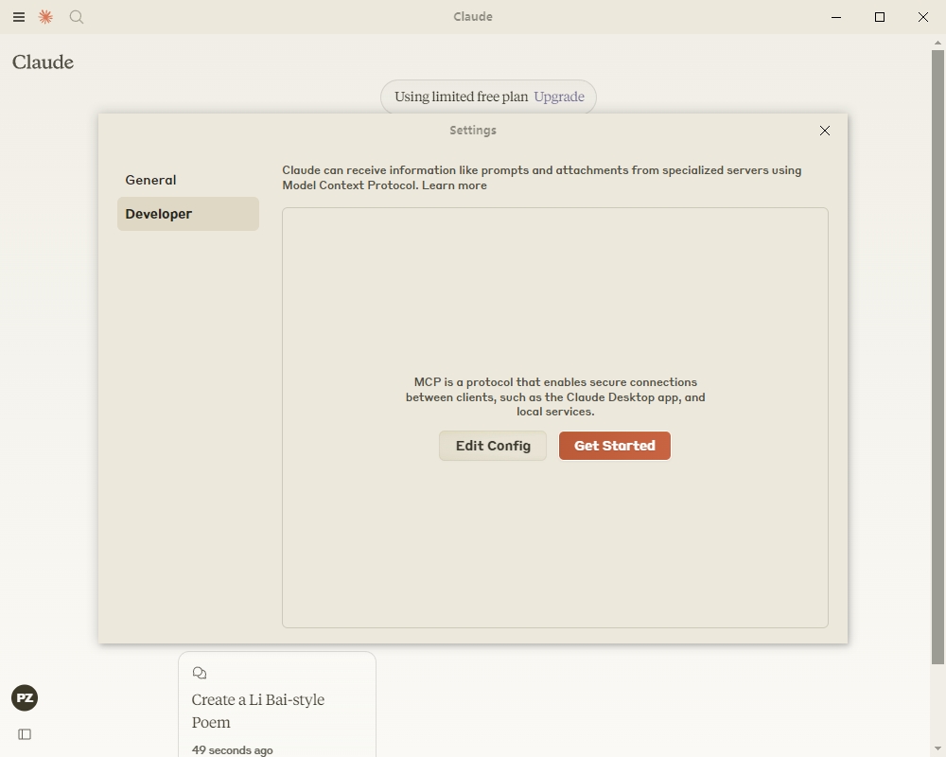This screenshot has width=946, height=757.
Task: Minimize the Claude window
Action: tap(836, 17)
